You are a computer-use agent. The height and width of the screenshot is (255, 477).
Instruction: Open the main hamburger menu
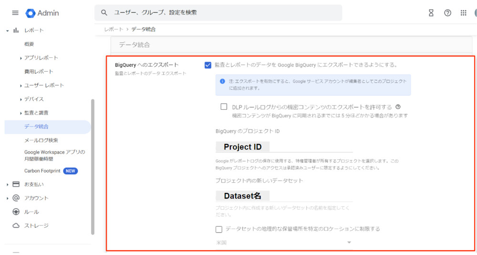pyautogui.click(x=15, y=13)
